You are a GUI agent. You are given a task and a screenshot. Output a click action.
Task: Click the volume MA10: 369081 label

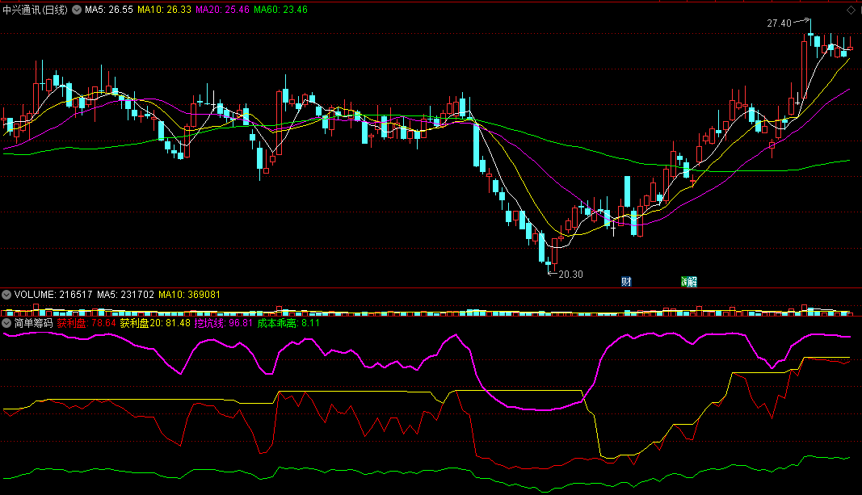(189, 295)
